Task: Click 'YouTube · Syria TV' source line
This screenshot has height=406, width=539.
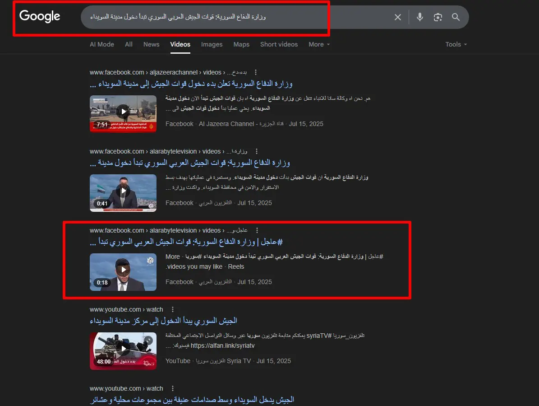Action: pyautogui.click(x=228, y=361)
